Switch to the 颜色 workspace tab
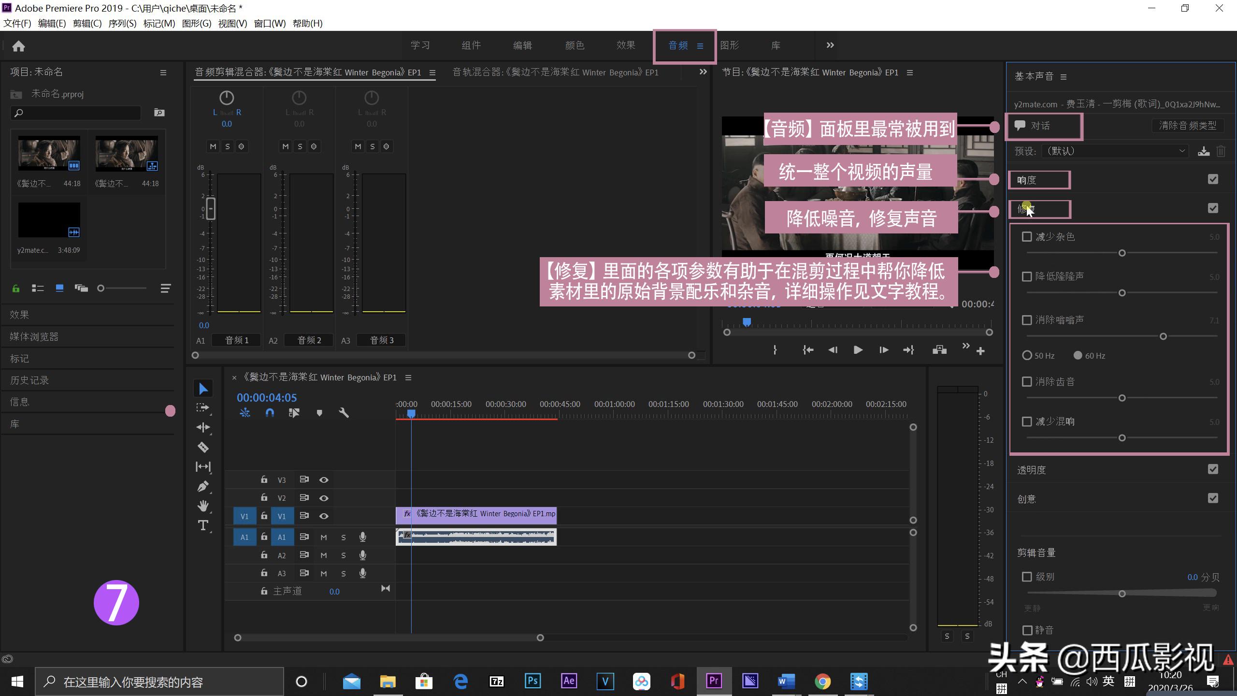The height and width of the screenshot is (696, 1237). pyautogui.click(x=575, y=45)
